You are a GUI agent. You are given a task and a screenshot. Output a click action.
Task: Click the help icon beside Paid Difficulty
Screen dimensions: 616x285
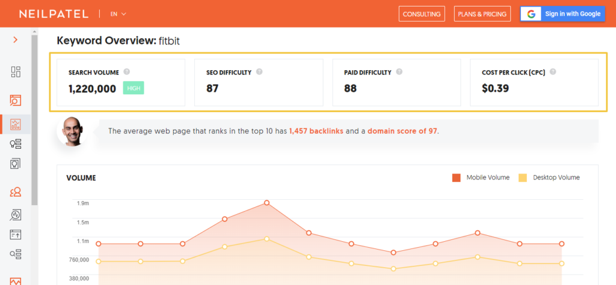pyautogui.click(x=399, y=72)
